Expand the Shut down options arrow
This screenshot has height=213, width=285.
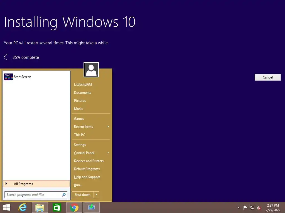click(x=96, y=195)
